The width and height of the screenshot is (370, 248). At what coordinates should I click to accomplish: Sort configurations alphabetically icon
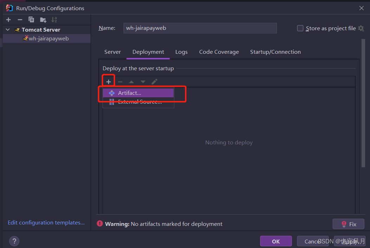tap(54, 20)
